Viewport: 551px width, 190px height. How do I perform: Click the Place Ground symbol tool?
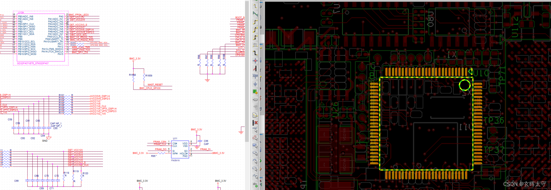[x=255, y=84]
